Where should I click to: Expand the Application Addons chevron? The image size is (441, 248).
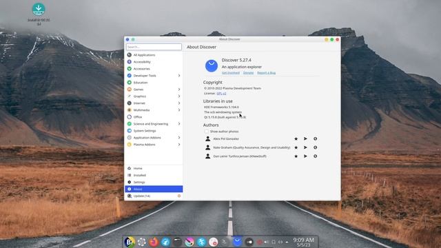(179, 138)
